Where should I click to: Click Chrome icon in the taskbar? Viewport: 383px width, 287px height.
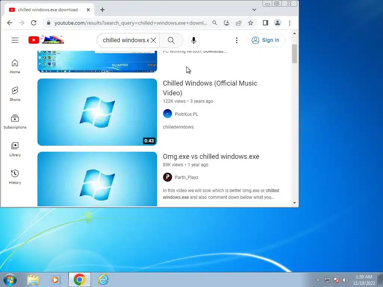click(80, 280)
